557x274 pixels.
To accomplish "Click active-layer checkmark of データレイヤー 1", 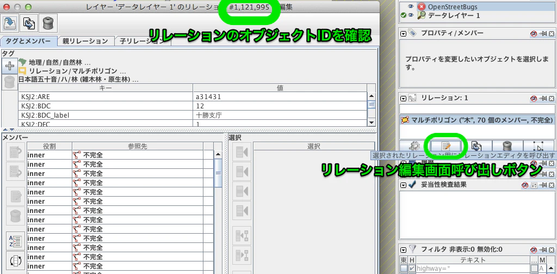I will (x=403, y=15).
